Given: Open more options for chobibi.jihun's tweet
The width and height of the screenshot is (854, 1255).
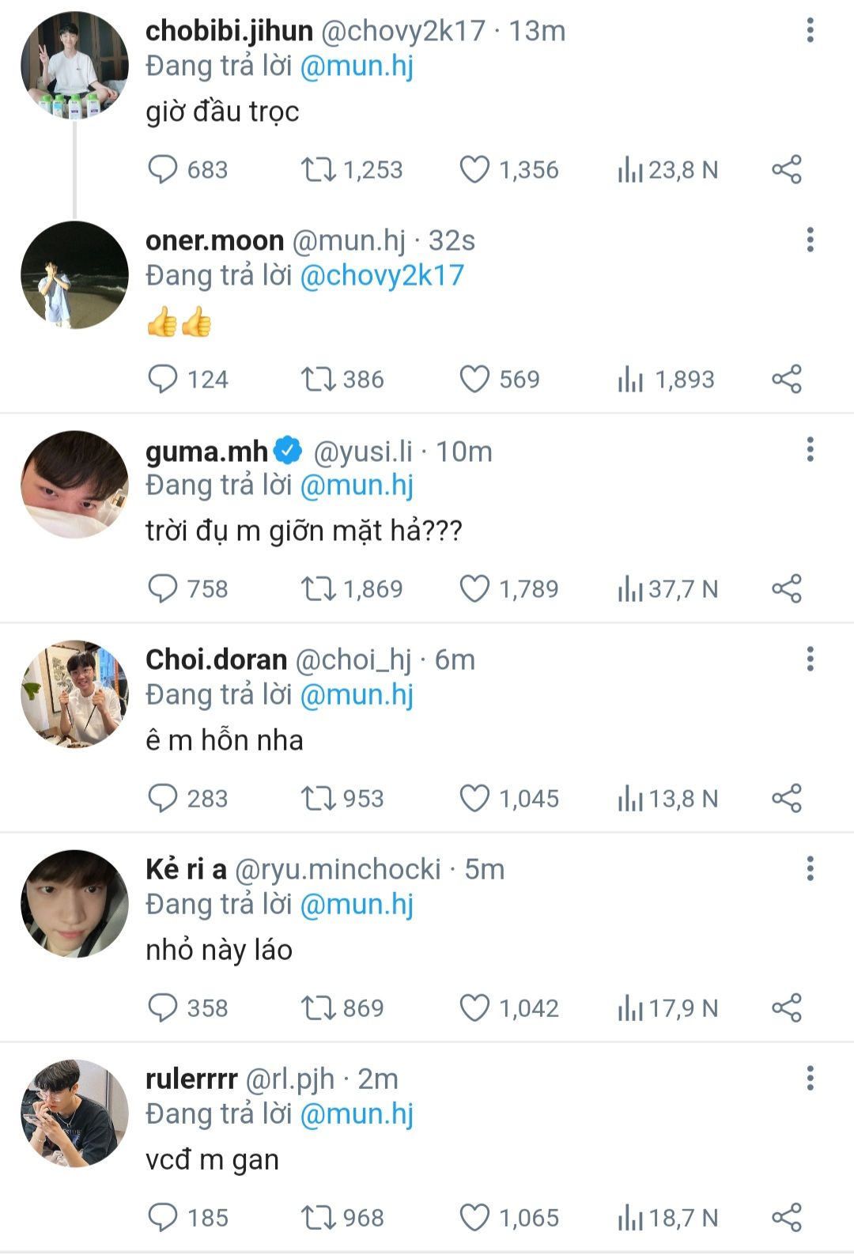Looking at the screenshot, I should point(810,31).
